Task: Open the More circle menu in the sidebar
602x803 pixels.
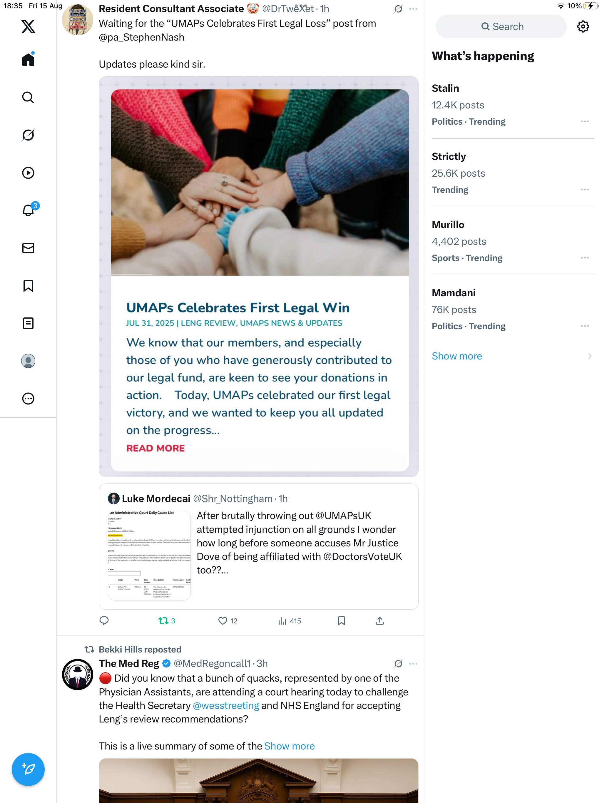Action: 28,399
